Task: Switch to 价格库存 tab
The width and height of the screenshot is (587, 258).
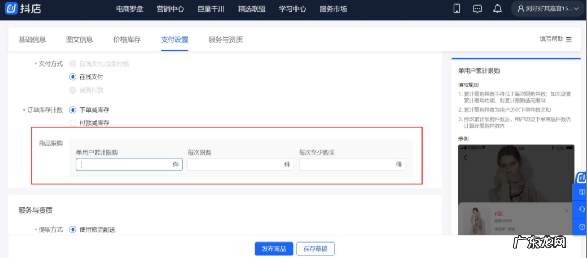Action: tap(127, 40)
